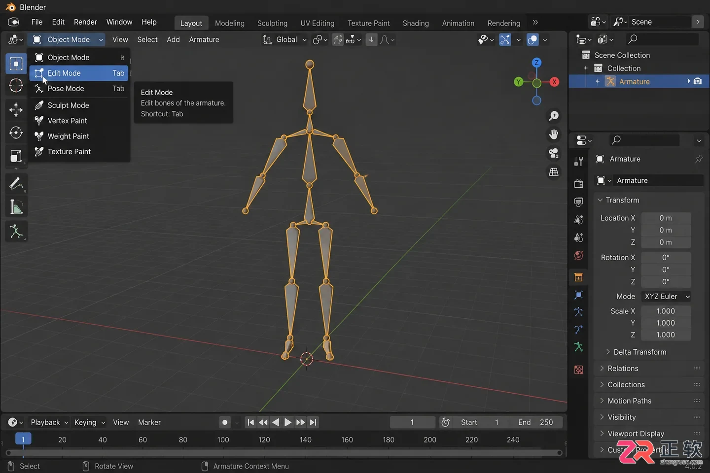Click the zoom viewport magnifier icon
Screen dimensions: 710x473
(x=554, y=116)
